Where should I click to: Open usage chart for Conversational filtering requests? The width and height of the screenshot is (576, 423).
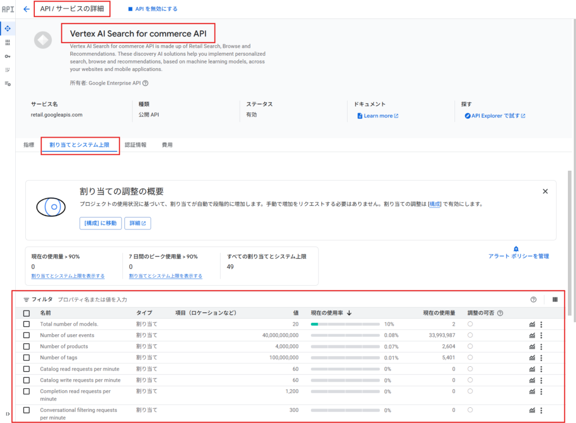click(532, 410)
